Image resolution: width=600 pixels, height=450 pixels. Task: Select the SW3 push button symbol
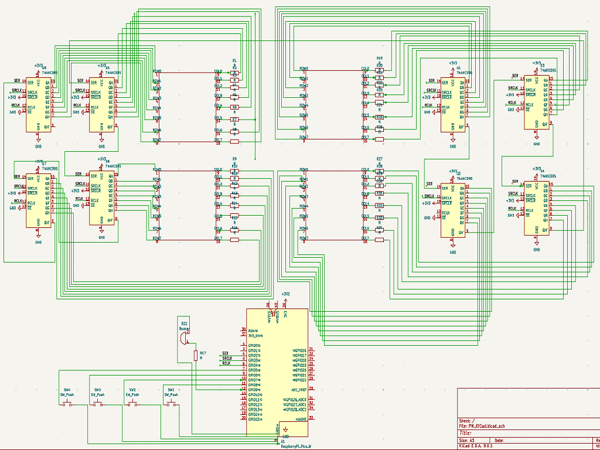[x=98, y=404]
